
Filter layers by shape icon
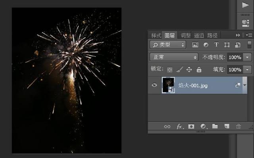click(x=227, y=45)
